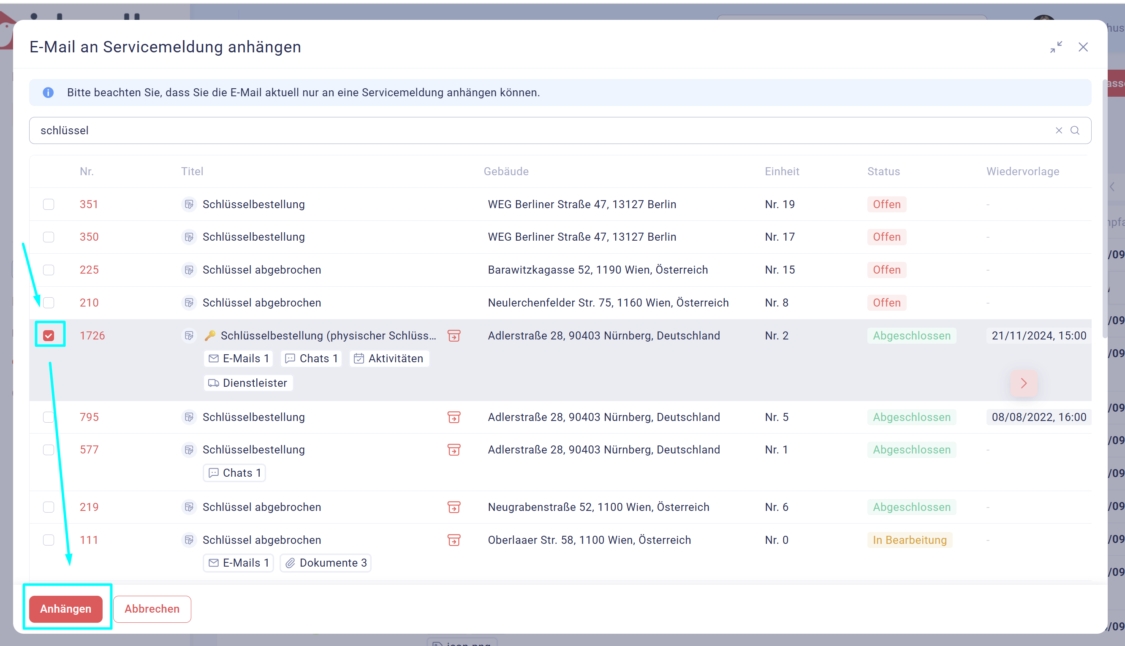Open the Dienstleister tag on request 1726
The width and height of the screenshot is (1125, 646).
[x=248, y=383]
